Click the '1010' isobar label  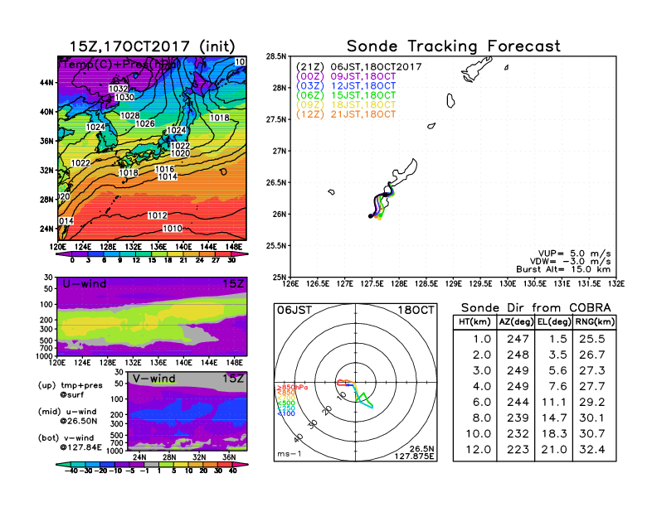pyautogui.click(x=173, y=229)
